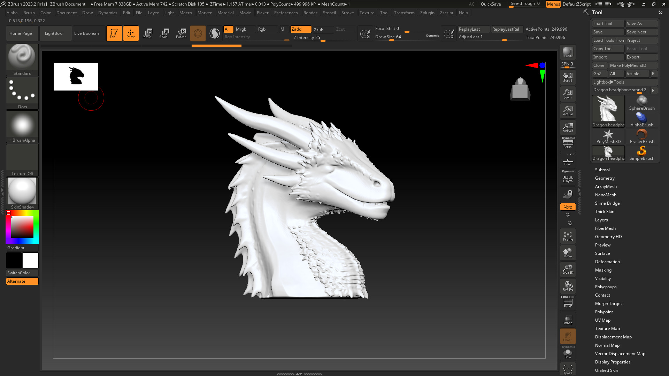The image size is (669, 376).
Task: Adjust the Z Intensity slider
Action: pyautogui.click(x=323, y=38)
